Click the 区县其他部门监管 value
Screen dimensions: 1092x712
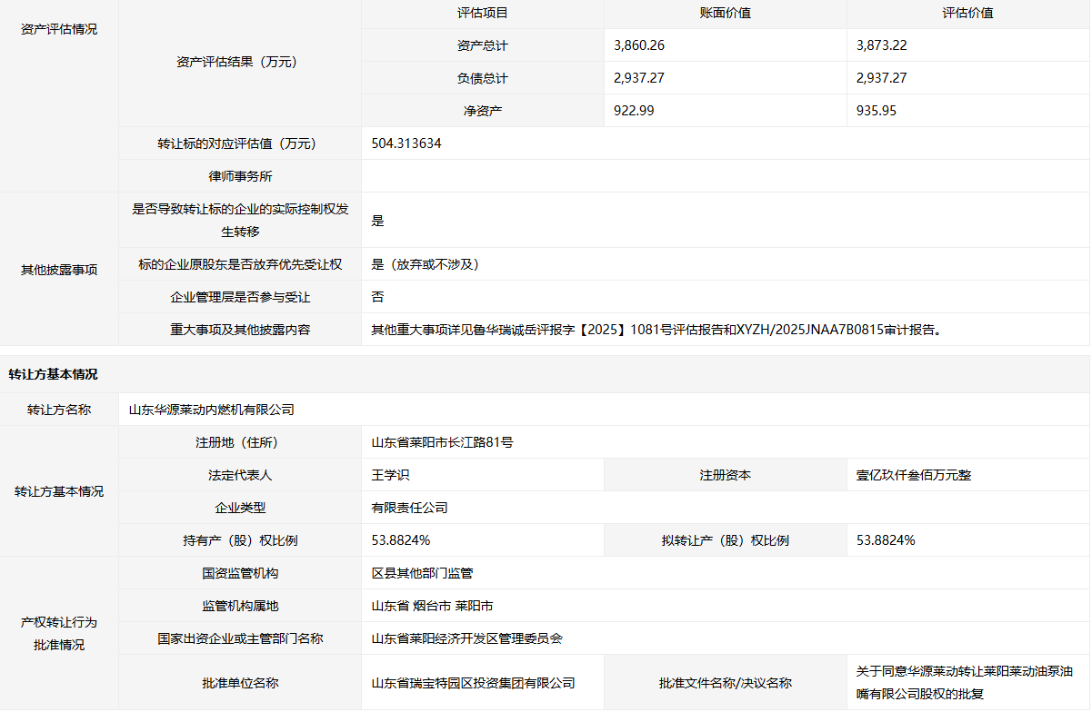coord(423,573)
